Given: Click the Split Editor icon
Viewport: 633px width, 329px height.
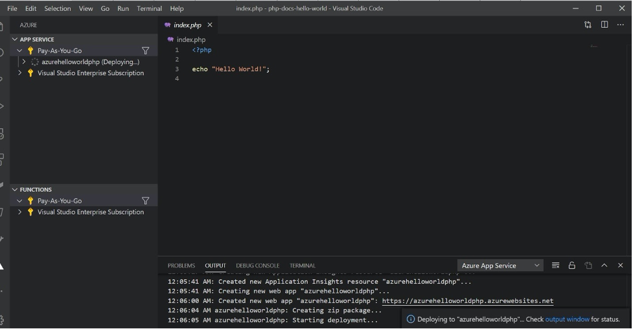Looking at the screenshot, I should [604, 25].
